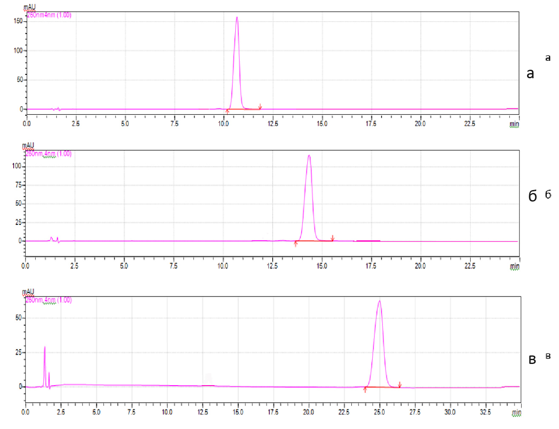
Task: Click the 260nm,4nm channel label in bottom chart
Action: click(48, 300)
